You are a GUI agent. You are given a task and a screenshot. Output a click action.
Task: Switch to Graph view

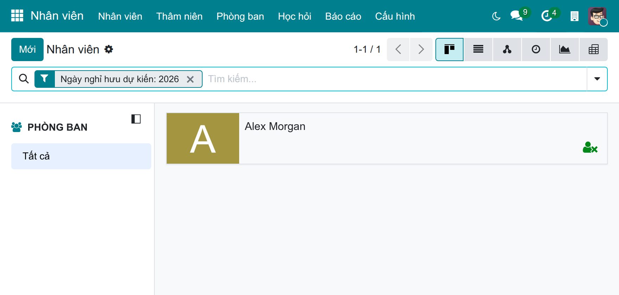point(565,50)
